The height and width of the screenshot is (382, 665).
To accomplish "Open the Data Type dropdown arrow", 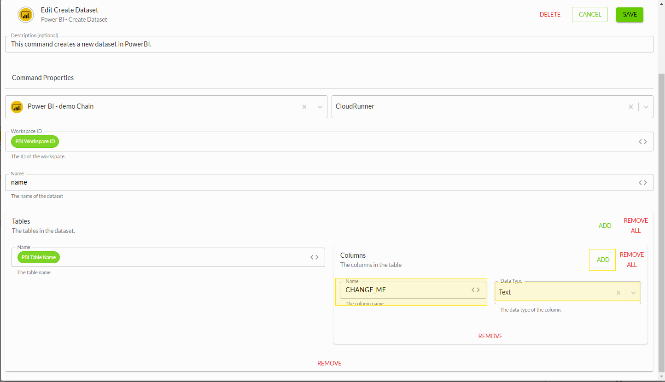I will coord(634,293).
